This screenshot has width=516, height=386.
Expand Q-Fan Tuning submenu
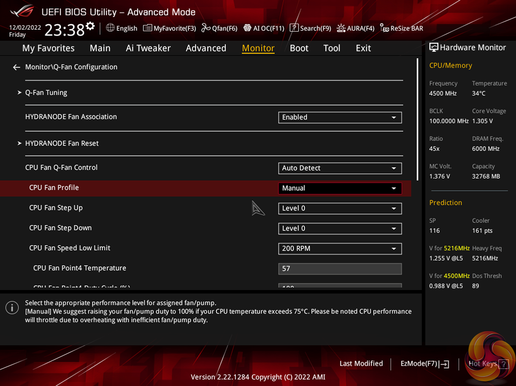point(46,93)
